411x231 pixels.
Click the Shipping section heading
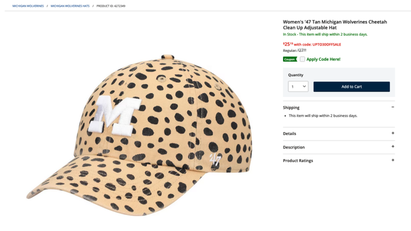click(x=291, y=108)
